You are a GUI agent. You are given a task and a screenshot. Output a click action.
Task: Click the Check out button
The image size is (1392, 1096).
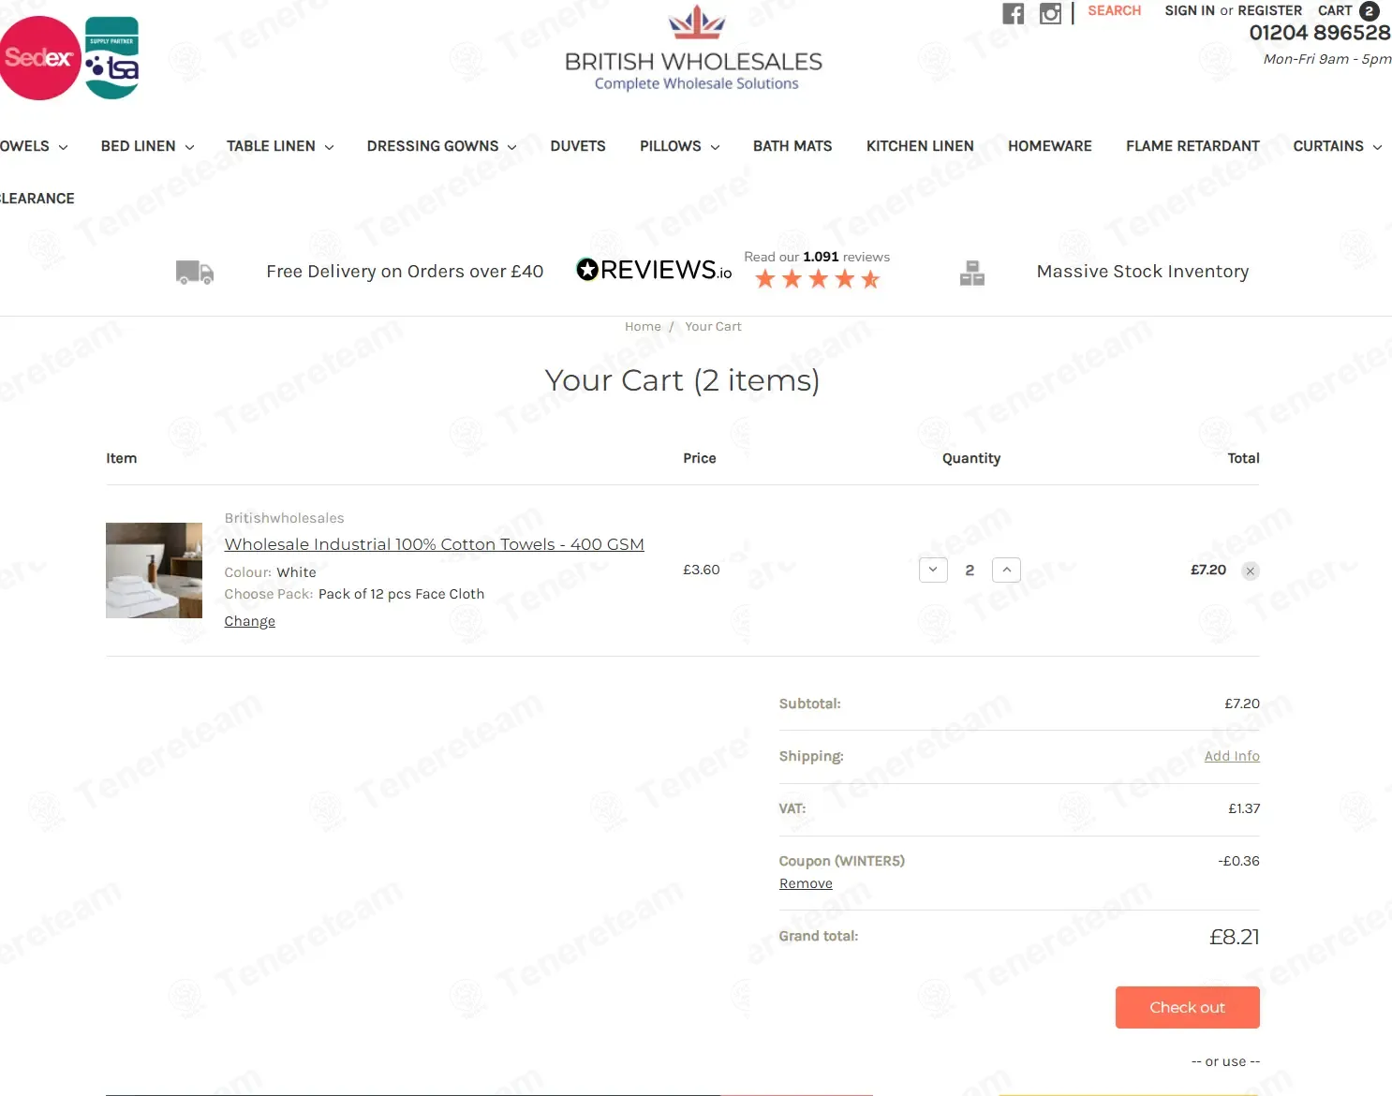pos(1187,1007)
